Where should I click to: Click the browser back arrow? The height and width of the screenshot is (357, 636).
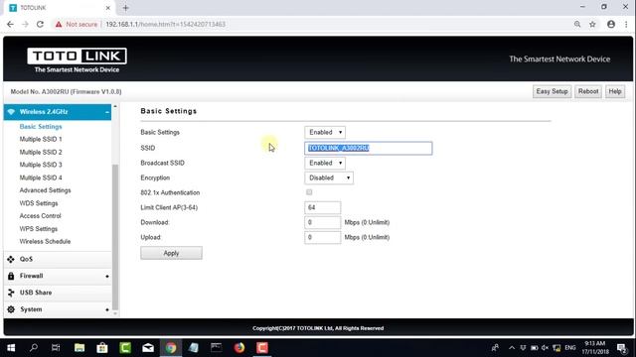click(x=10, y=24)
